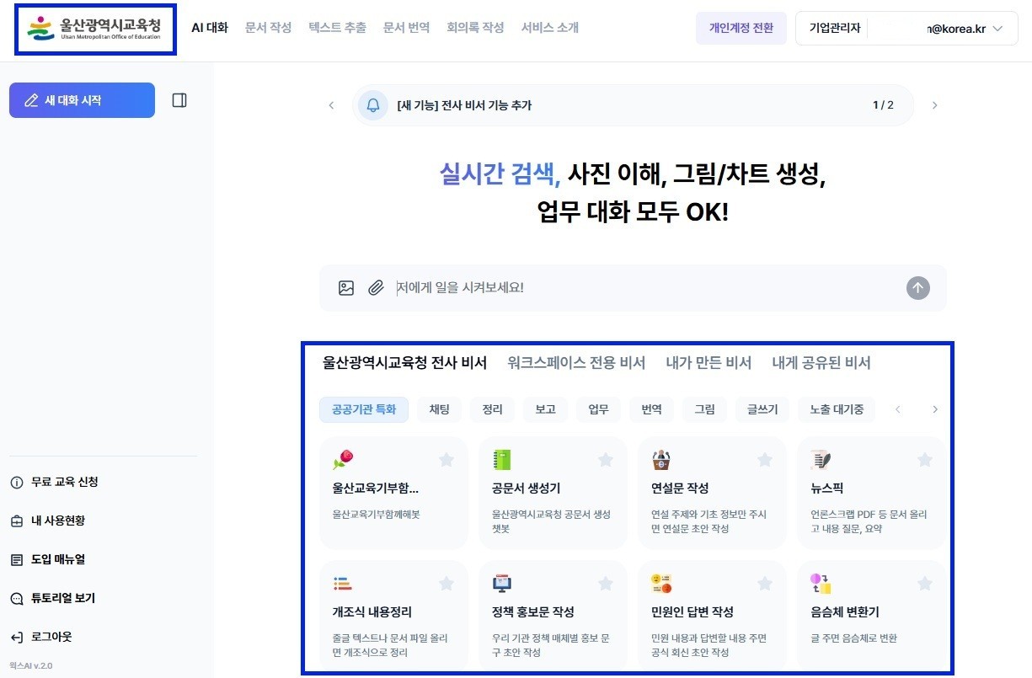Select the 보고 filter chip
The image size is (1032, 678).
click(546, 410)
